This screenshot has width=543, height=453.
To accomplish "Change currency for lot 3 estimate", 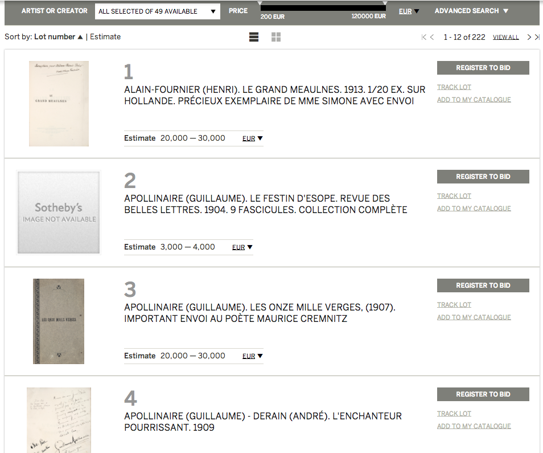I will click(x=253, y=356).
